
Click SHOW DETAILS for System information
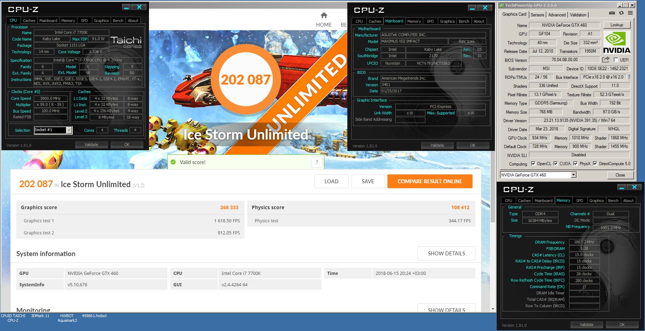point(446,253)
